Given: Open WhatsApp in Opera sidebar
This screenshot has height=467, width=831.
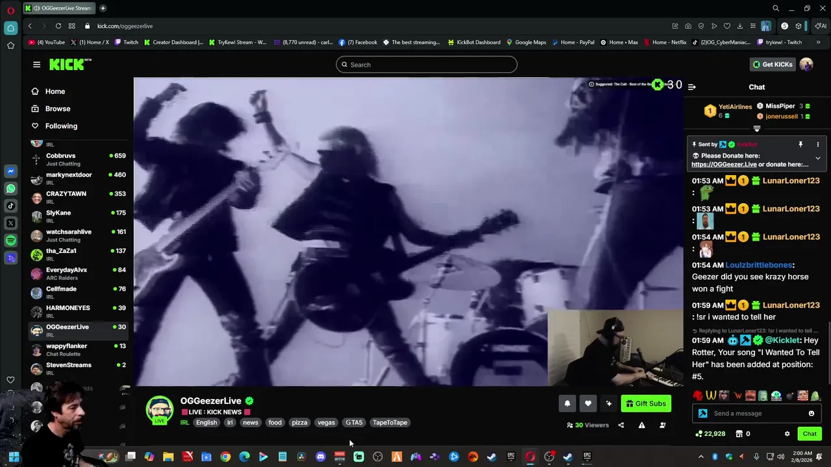Looking at the screenshot, I should coord(10,189).
